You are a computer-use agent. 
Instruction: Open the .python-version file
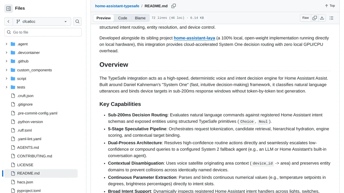pyautogui.click(x=30, y=122)
